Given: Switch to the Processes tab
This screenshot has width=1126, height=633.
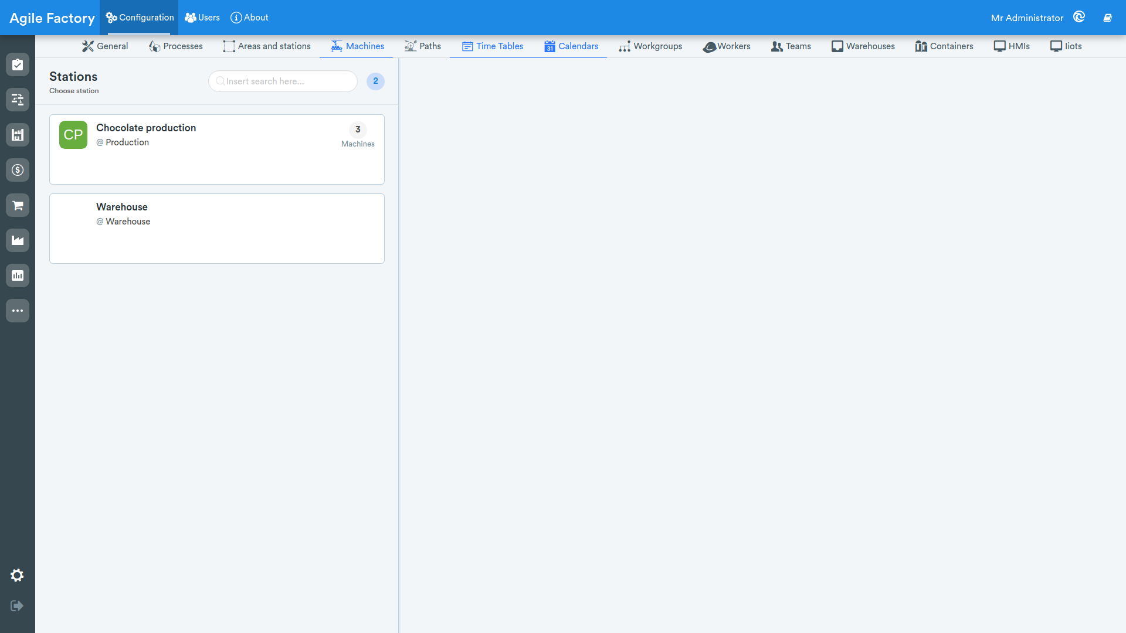Looking at the screenshot, I should [x=175, y=46].
